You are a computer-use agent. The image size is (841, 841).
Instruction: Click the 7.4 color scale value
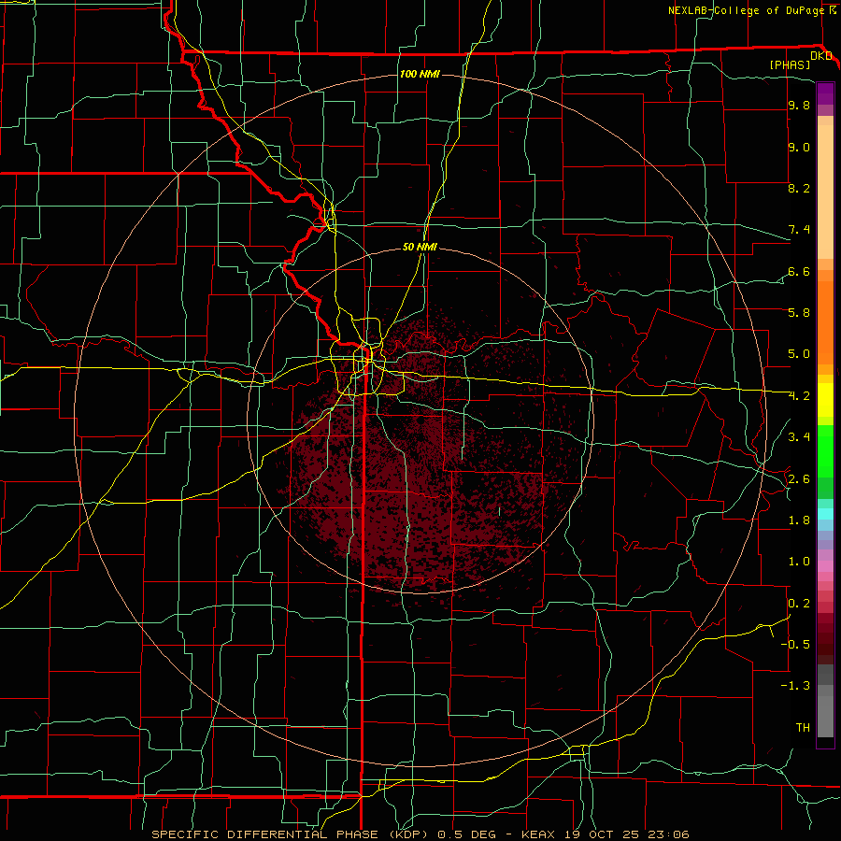pyautogui.click(x=799, y=230)
